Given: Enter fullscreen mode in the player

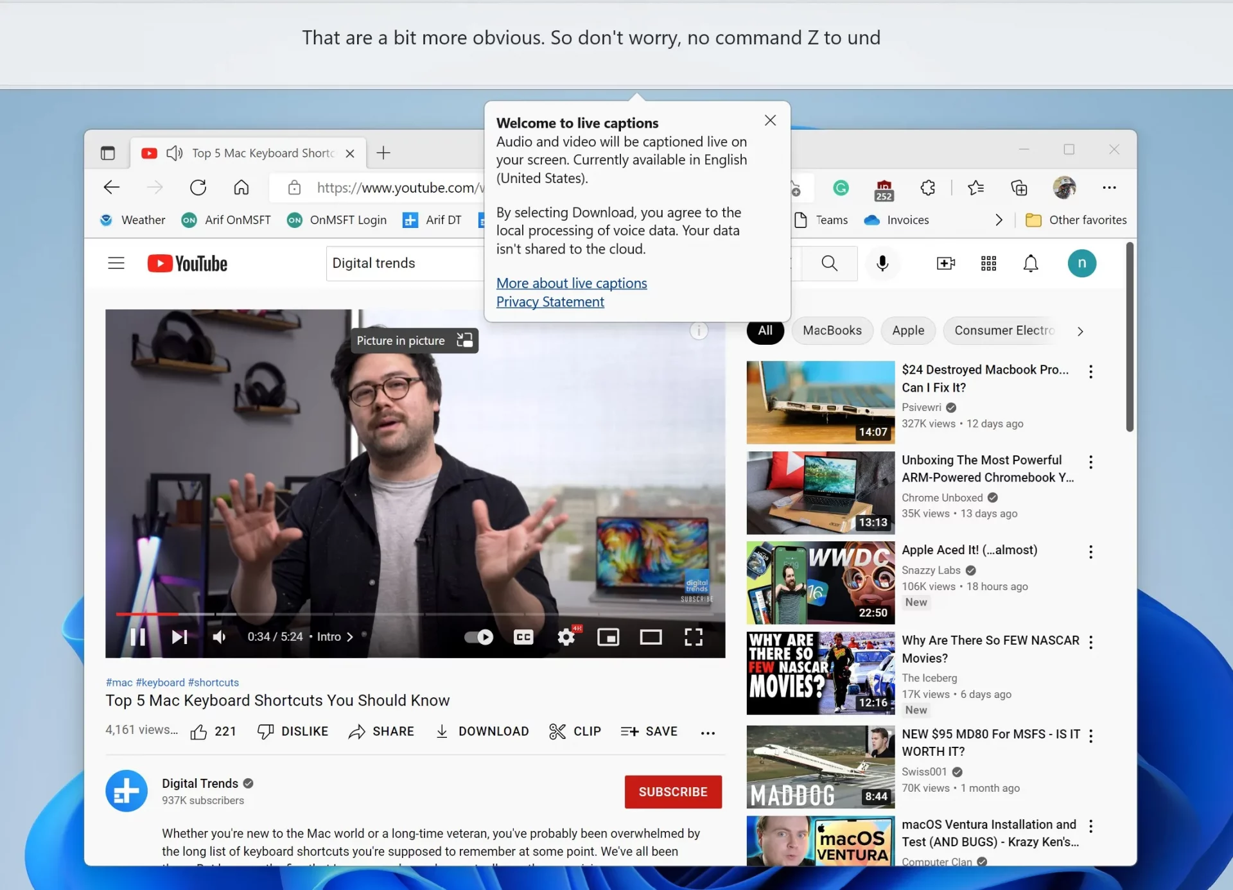Looking at the screenshot, I should coord(694,637).
